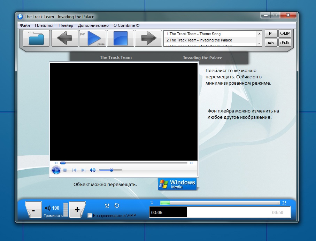Open the Плейер menu

click(x=66, y=25)
